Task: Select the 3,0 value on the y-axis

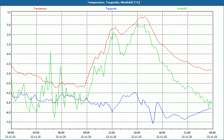Action: point(8,25)
